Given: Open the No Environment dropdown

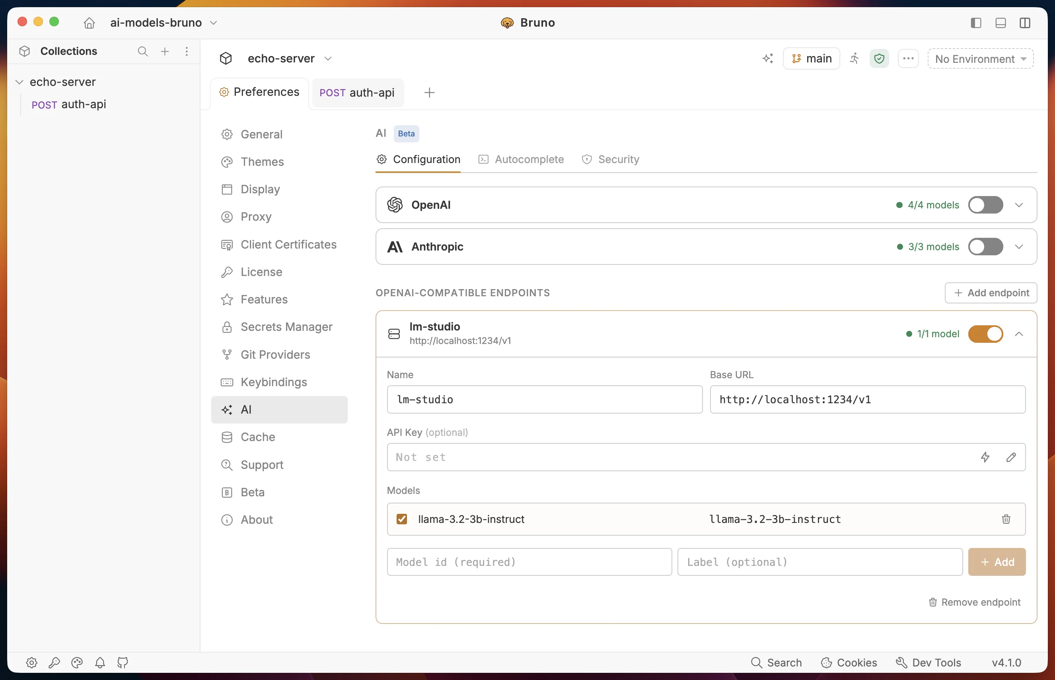Looking at the screenshot, I should (x=980, y=59).
